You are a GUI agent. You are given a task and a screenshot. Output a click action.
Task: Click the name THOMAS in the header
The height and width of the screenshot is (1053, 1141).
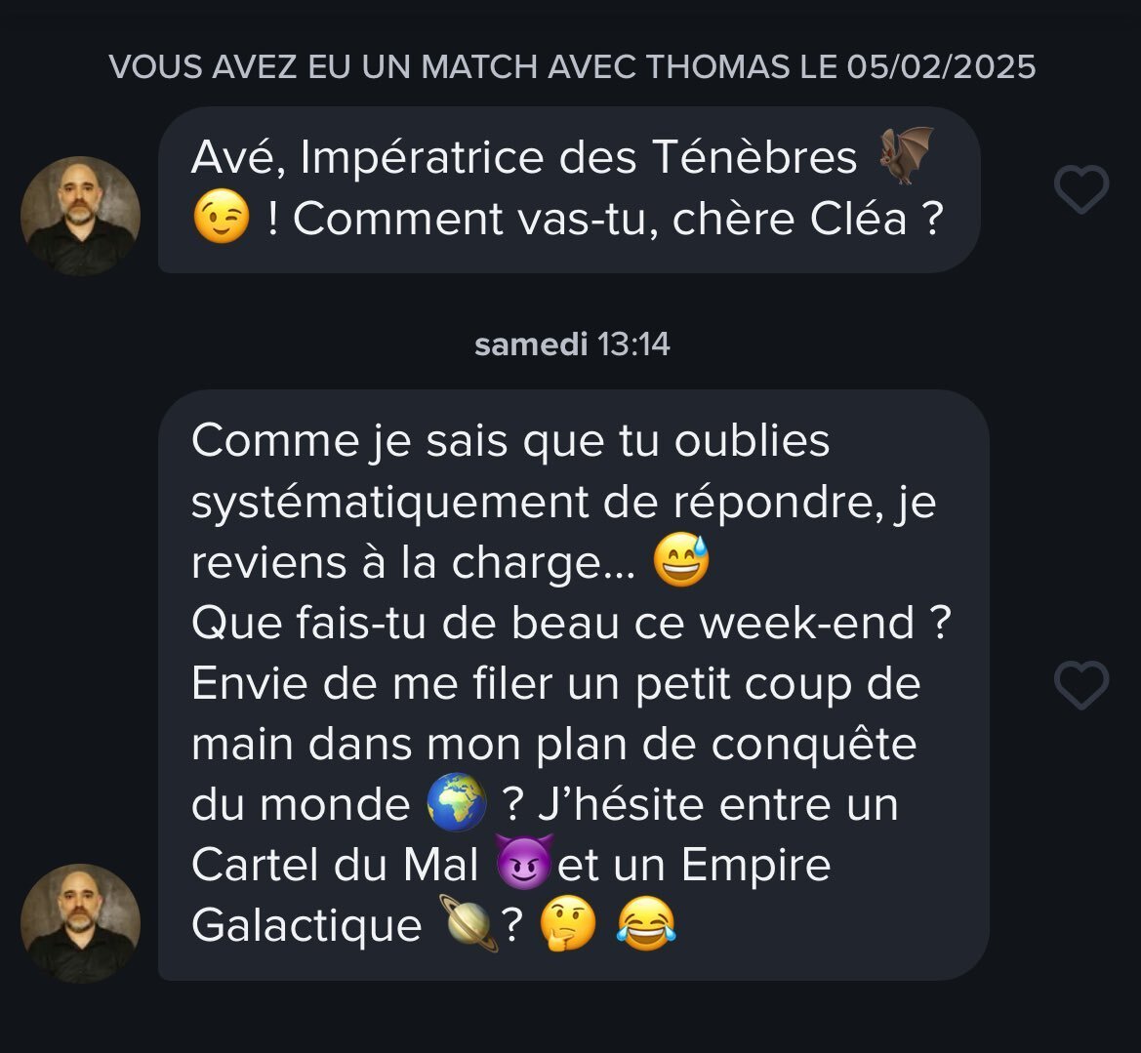click(x=717, y=67)
